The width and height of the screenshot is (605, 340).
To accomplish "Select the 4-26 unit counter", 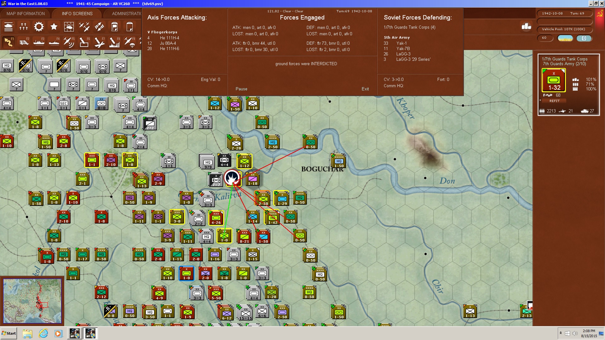I will pos(216,218).
